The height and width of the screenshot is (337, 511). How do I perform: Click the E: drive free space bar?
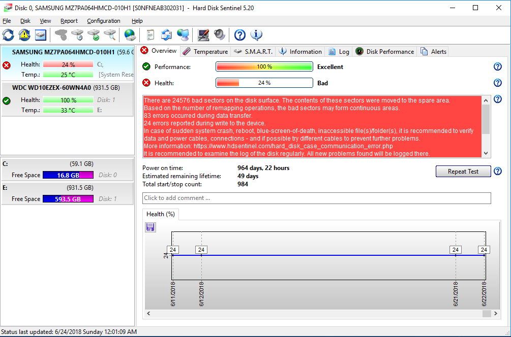click(x=68, y=199)
